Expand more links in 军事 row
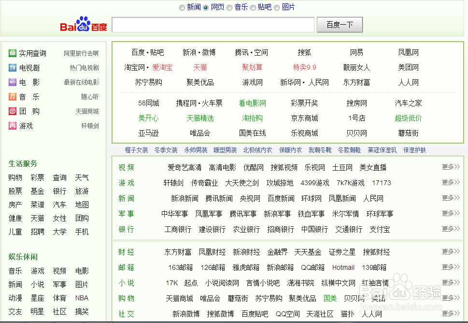Viewport: 468px width, 323px height. click(x=451, y=214)
